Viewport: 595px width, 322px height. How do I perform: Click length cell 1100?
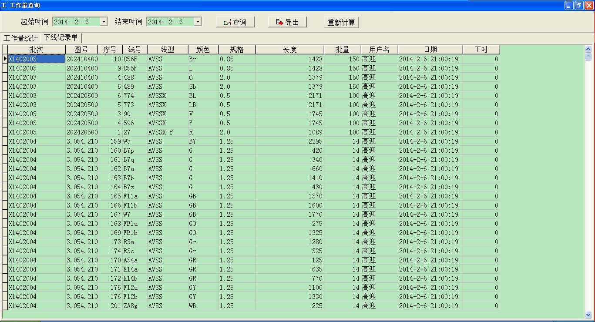pos(290,287)
